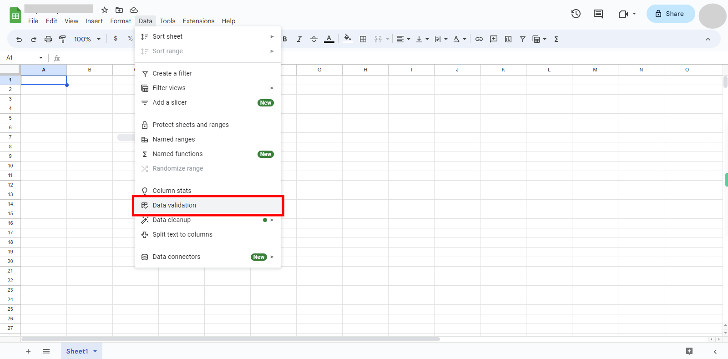This screenshot has width=728, height=359.
Task: Open the Help menu
Action: (228, 21)
